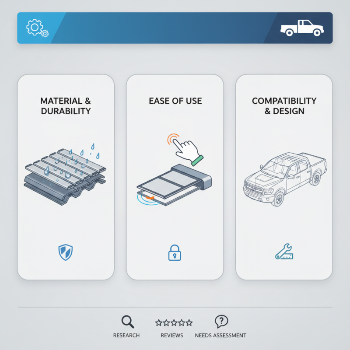Open the Material & Durability card heading
Viewport: 350px width, 350px height.
(66, 106)
